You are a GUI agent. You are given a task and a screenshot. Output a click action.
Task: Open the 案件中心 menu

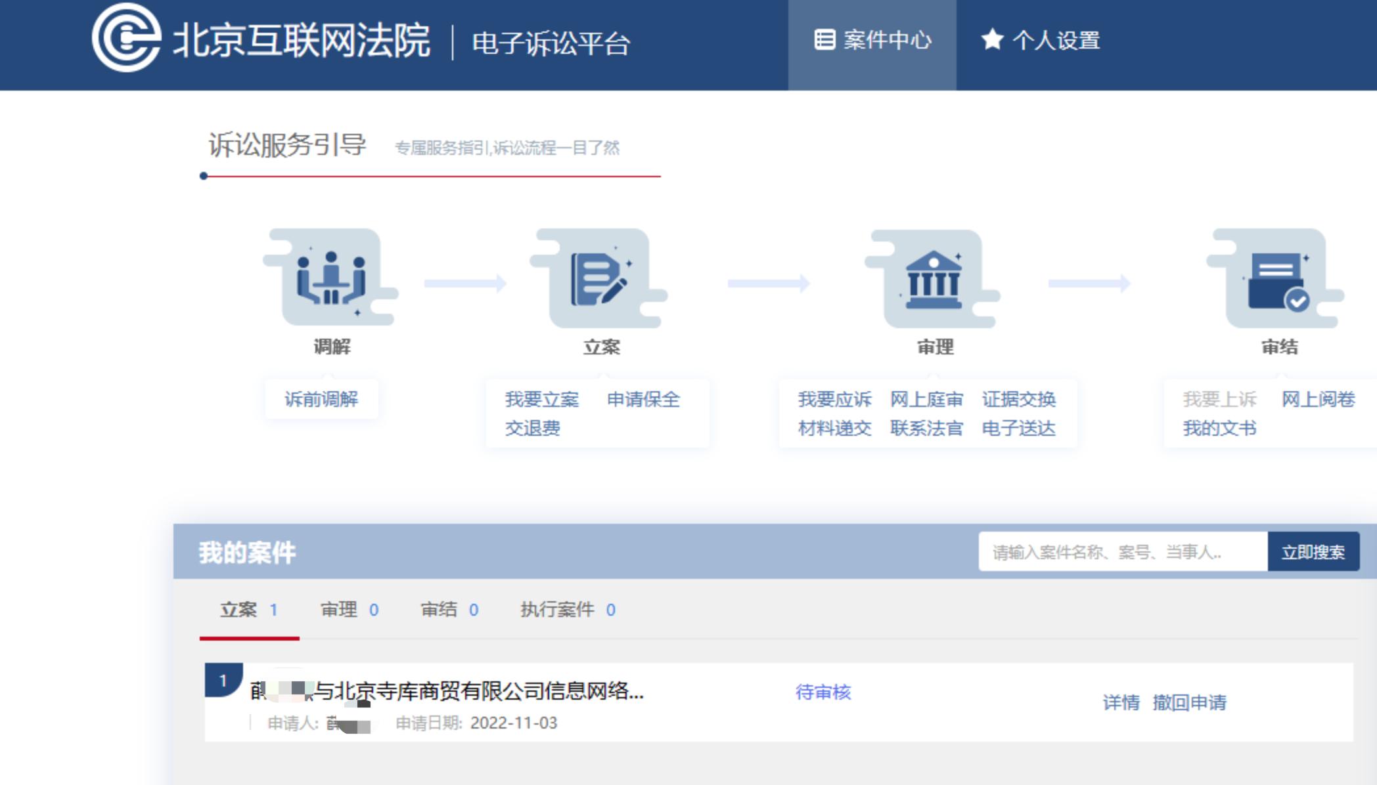[x=888, y=41]
